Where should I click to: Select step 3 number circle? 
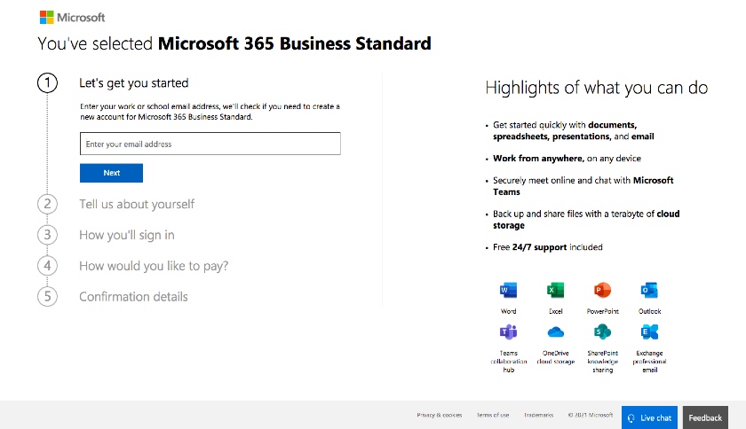[47, 235]
